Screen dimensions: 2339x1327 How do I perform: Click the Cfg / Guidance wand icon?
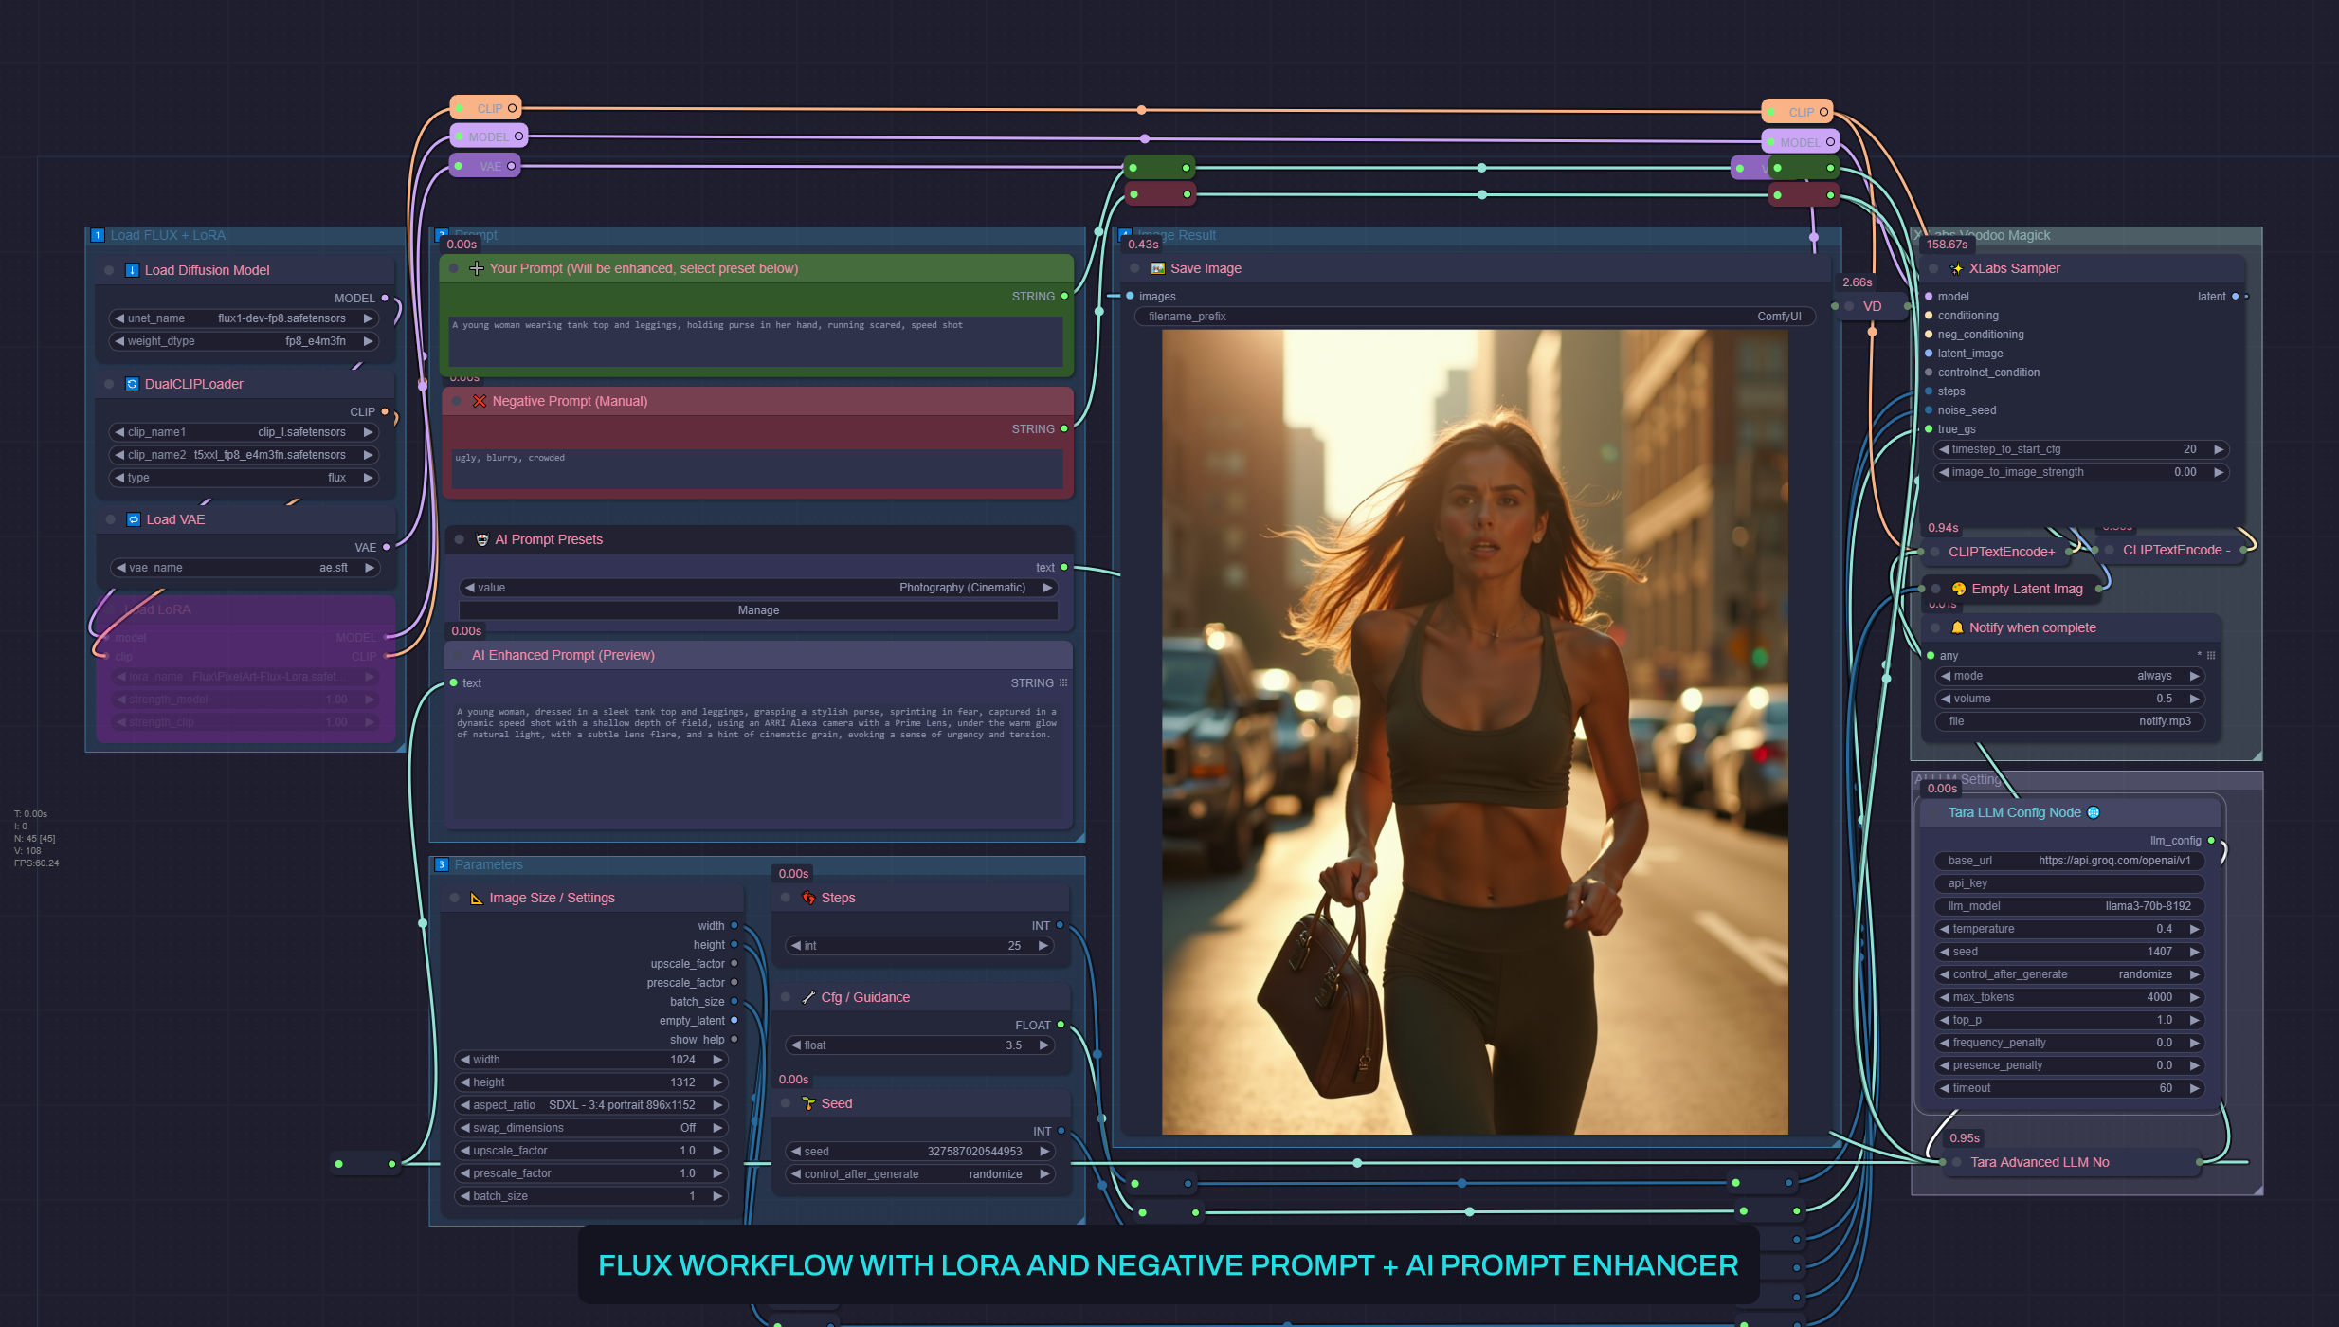(808, 997)
